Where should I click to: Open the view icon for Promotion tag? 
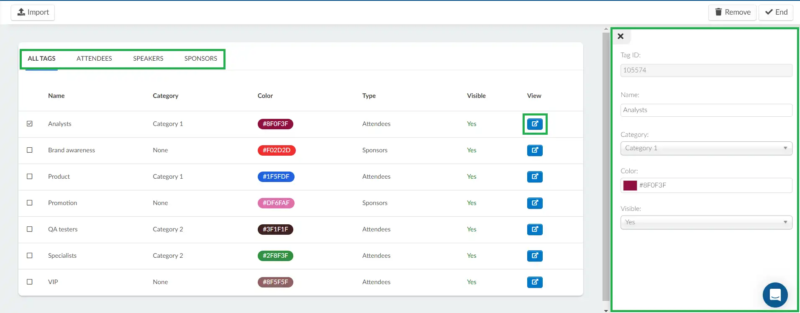pos(535,203)
